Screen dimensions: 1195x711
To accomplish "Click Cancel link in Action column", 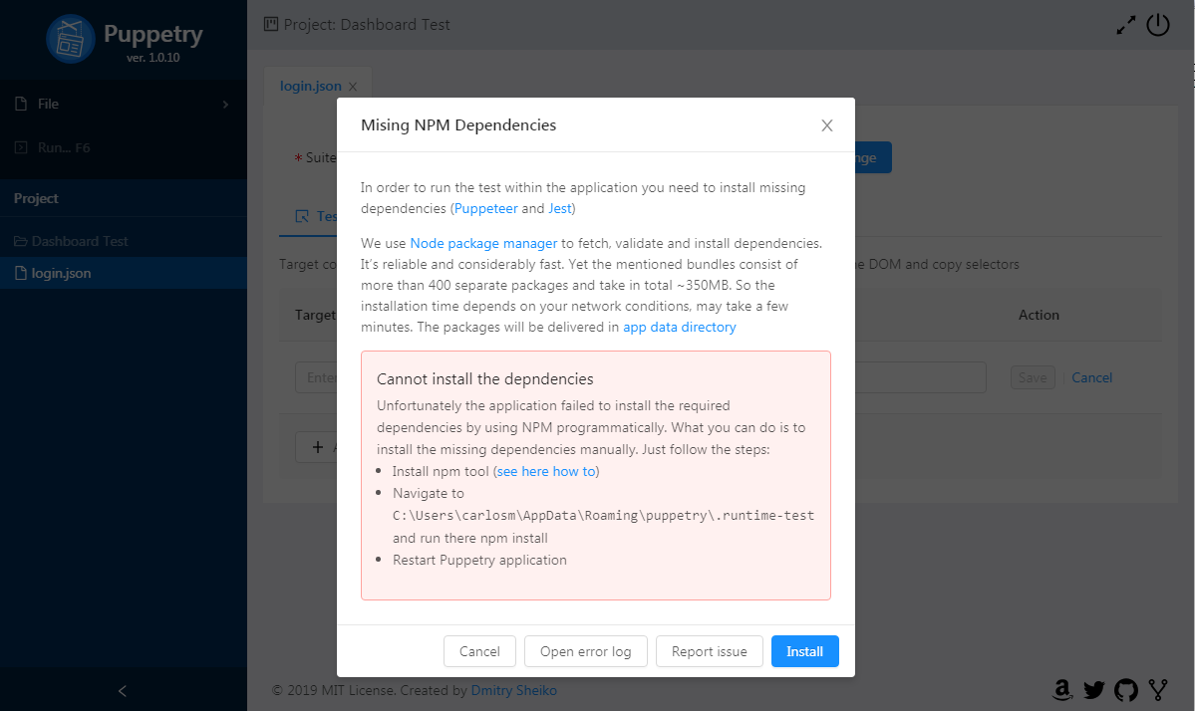I will click(x=1091, y=377).
